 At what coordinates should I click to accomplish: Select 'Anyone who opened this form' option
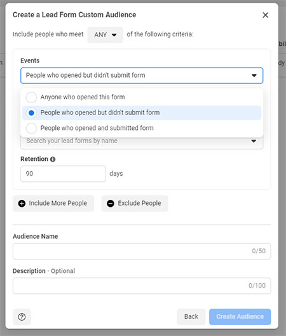(x=142, y=97)
